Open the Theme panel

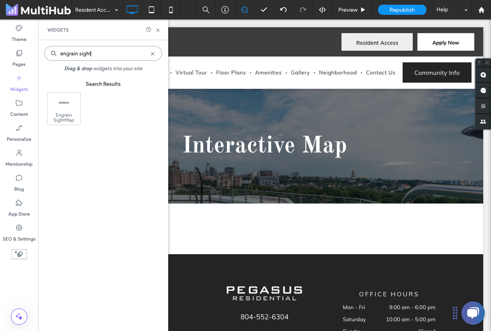point(19,33)
